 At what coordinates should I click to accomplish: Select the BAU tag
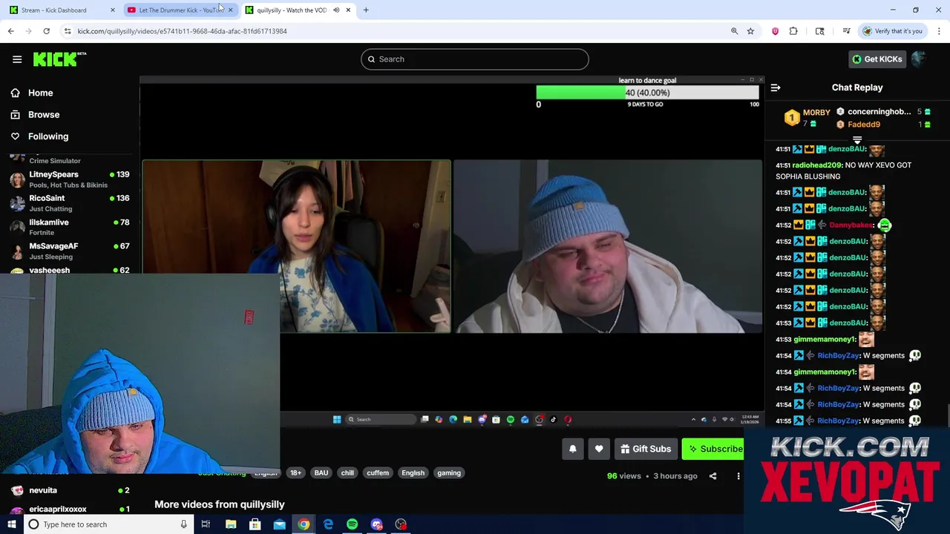[x=321, y=473]
